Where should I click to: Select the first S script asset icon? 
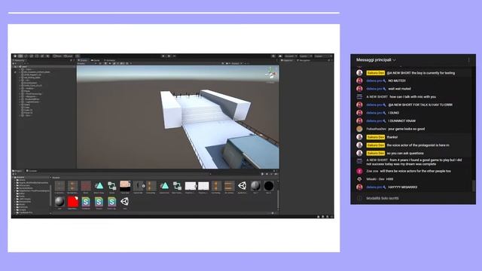click(x=86, y=202)
